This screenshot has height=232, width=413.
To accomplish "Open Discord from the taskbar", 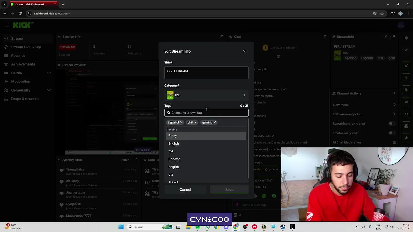I will coord(226,227).
